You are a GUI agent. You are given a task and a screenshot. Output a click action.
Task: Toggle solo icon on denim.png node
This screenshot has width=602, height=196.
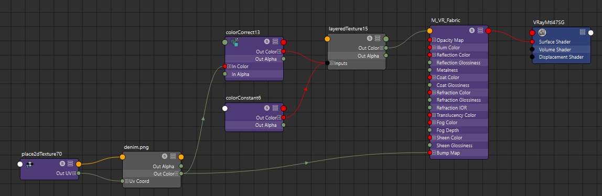[164, 156]
